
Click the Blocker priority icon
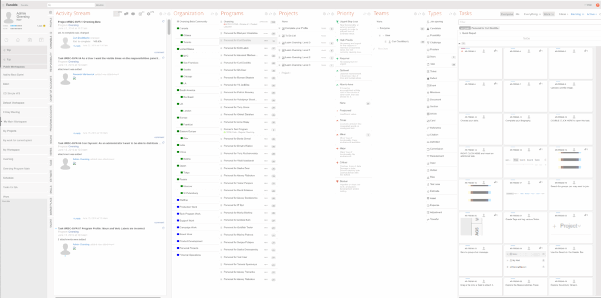coord(337,181)
